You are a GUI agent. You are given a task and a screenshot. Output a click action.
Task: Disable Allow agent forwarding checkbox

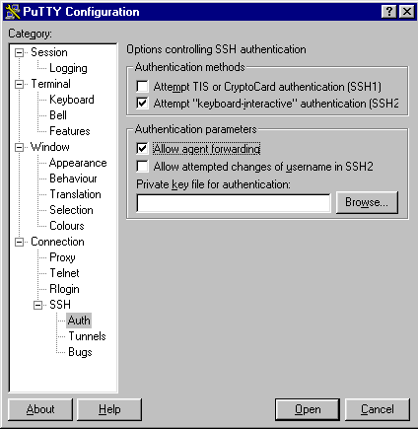[142, 149]
